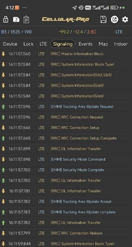The image size is (132, 247).
Task: Tap the B3 / 1825 / 190 band info
Action: tap(17, 32)
